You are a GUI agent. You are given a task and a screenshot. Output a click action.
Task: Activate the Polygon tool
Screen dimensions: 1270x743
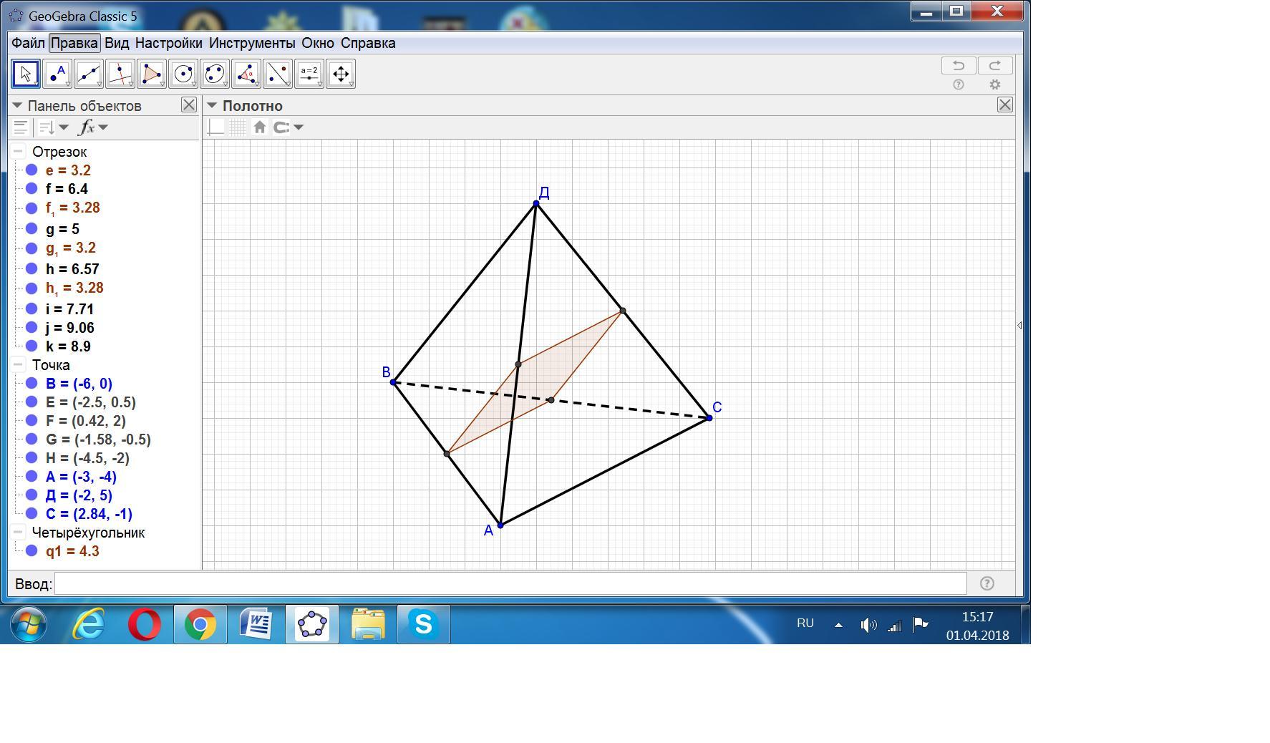pyautogui.click(x=151, y=74)
